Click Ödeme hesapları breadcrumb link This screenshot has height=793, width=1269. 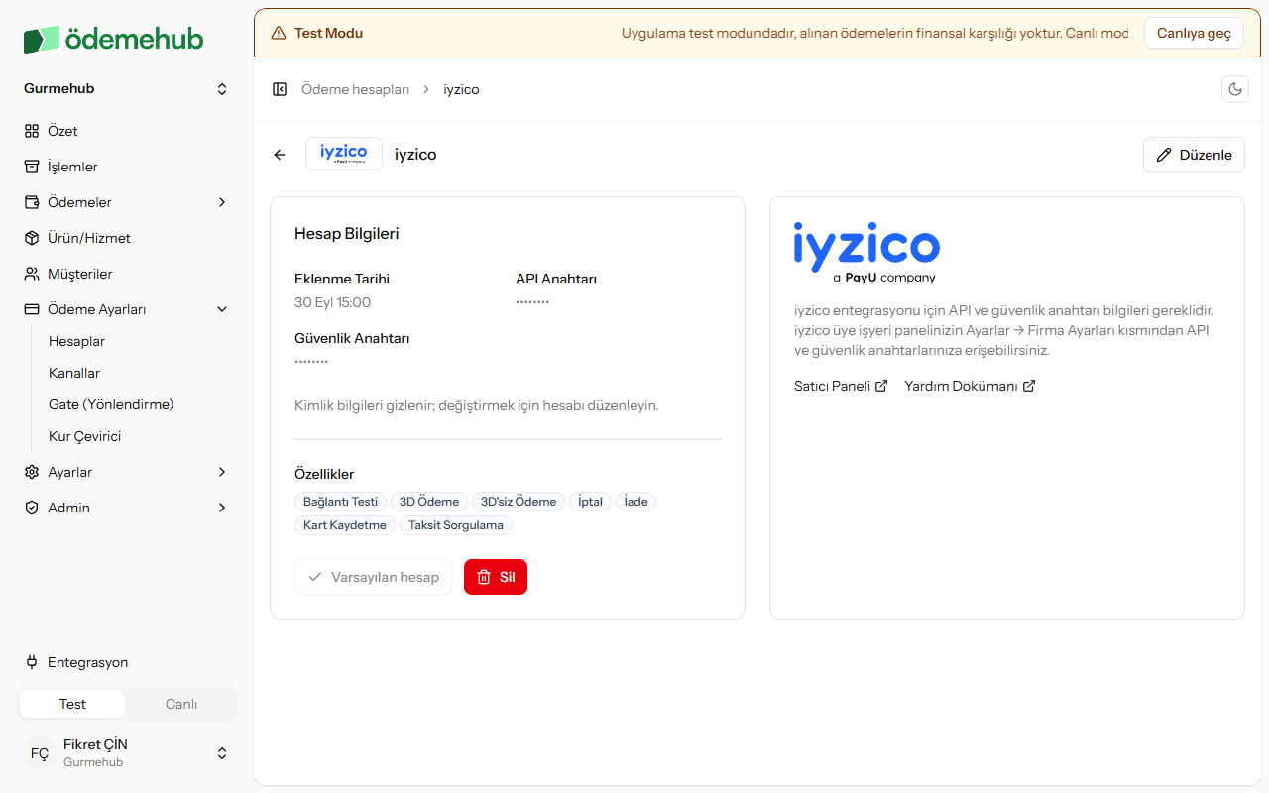point(355,89)
